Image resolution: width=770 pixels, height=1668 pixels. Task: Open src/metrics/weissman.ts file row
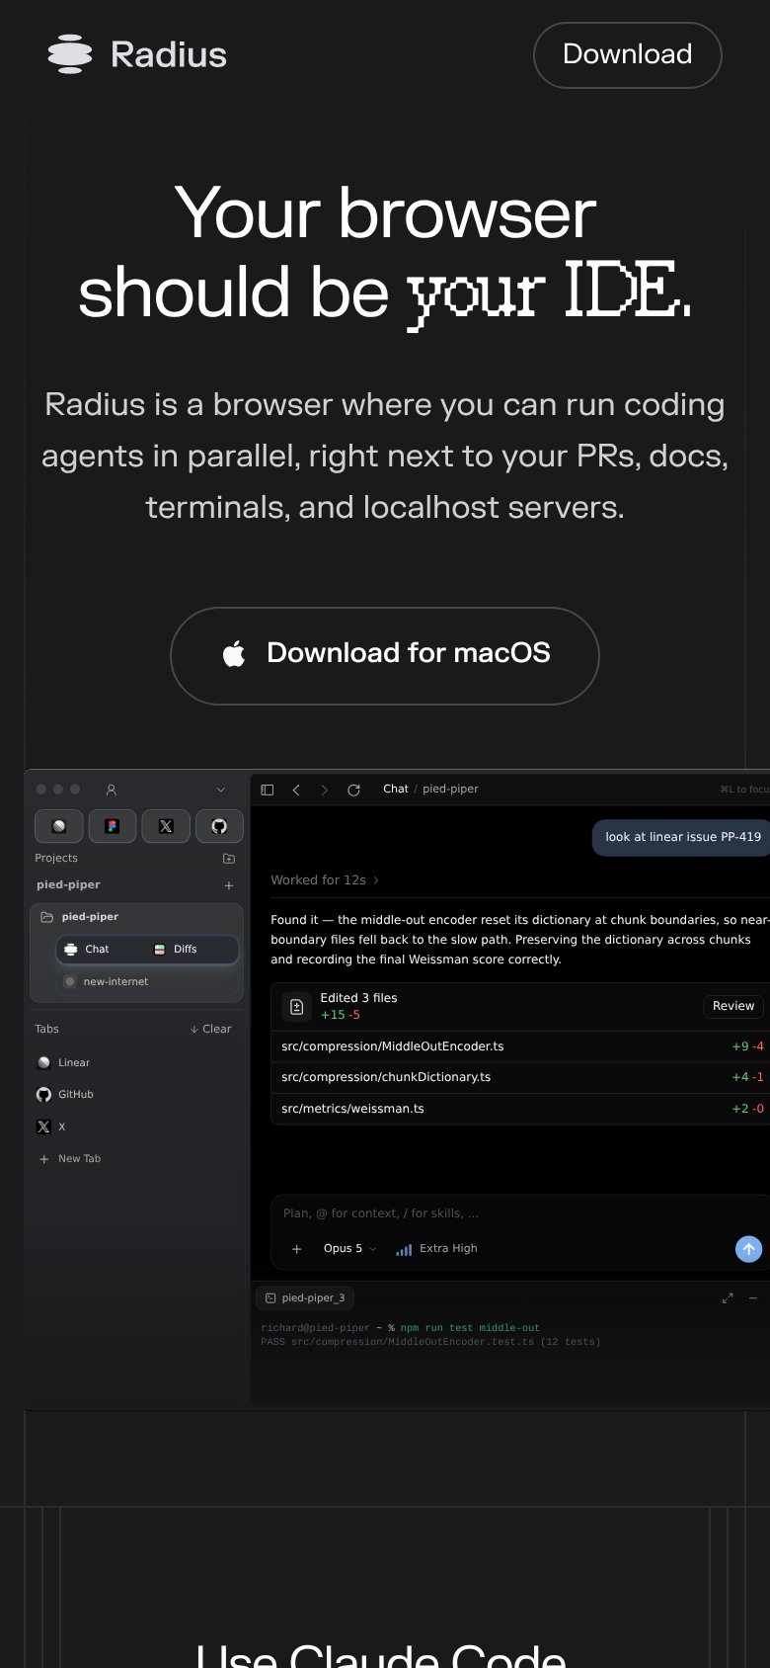[x=522, y=1109]
